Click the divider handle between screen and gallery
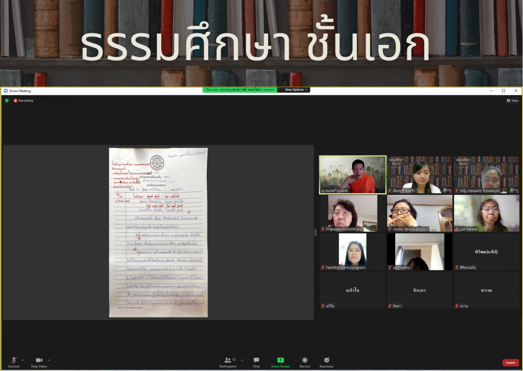This screenshot has width=523, height=371. point(316,233)
